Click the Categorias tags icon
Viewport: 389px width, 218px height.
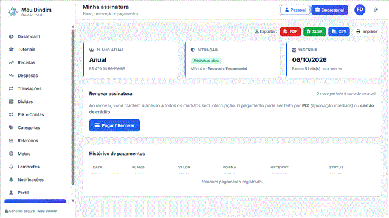11,128
